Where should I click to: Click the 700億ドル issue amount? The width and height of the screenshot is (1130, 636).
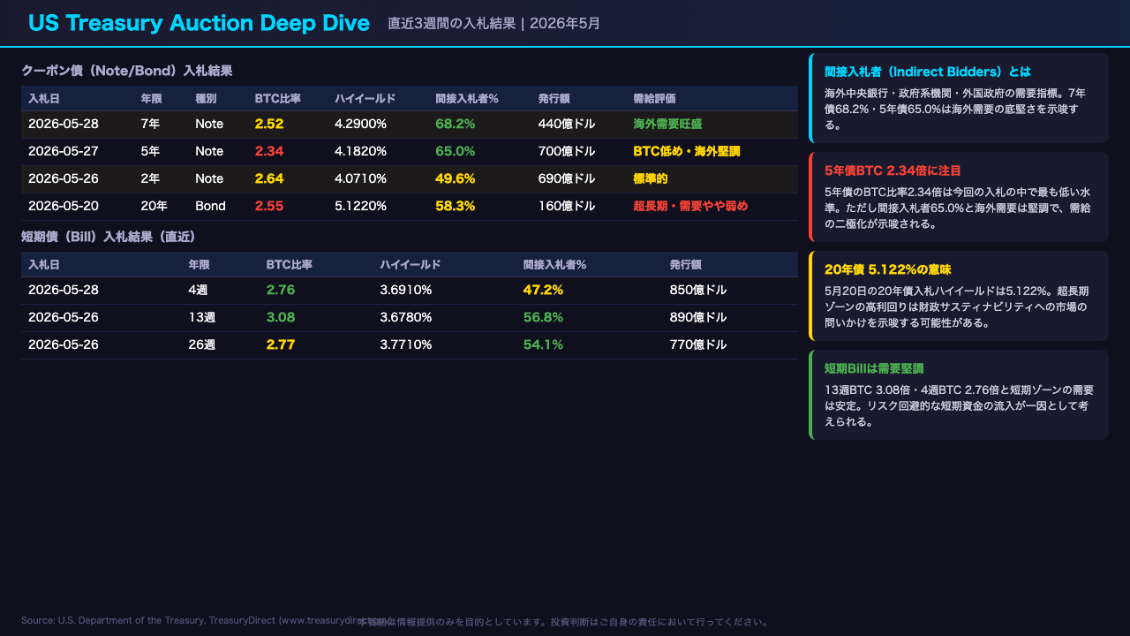tap(567, 151)
